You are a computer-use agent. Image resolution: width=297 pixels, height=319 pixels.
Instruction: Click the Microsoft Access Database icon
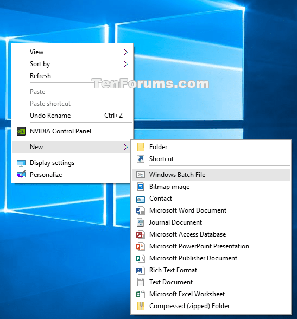[x=141, y=234]
